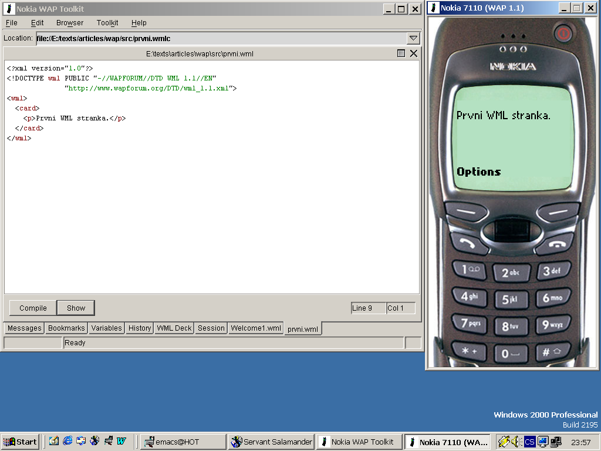Click the system tray clock 23:57
Viewport: 601px width, 451px height.
click(580, 442)
